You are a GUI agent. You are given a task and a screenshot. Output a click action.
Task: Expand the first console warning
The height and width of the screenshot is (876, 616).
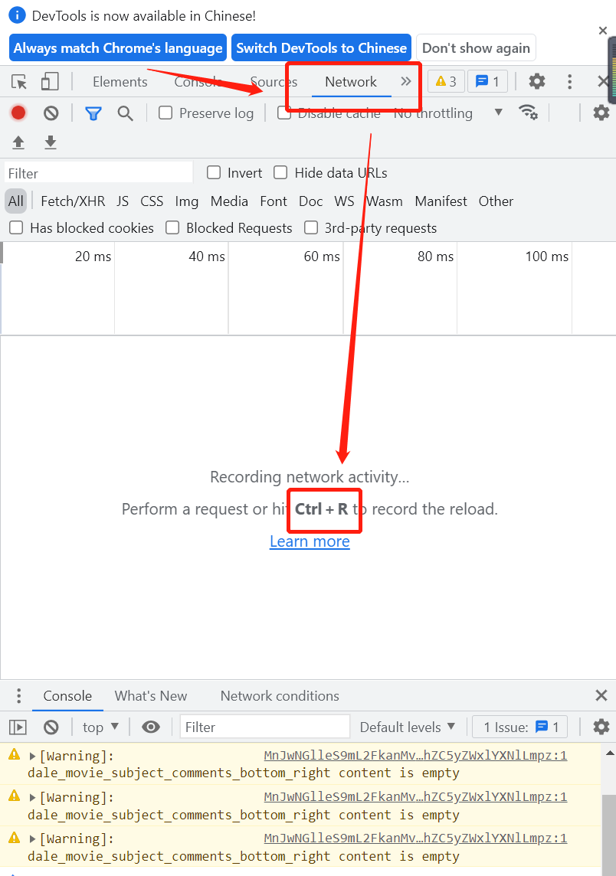31,755
